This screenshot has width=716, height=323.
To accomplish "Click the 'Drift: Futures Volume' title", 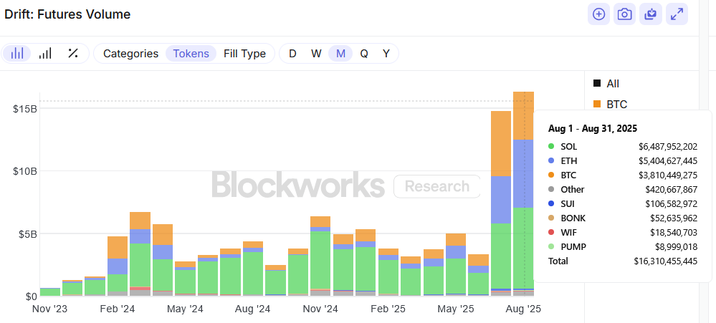I will 67,14.
